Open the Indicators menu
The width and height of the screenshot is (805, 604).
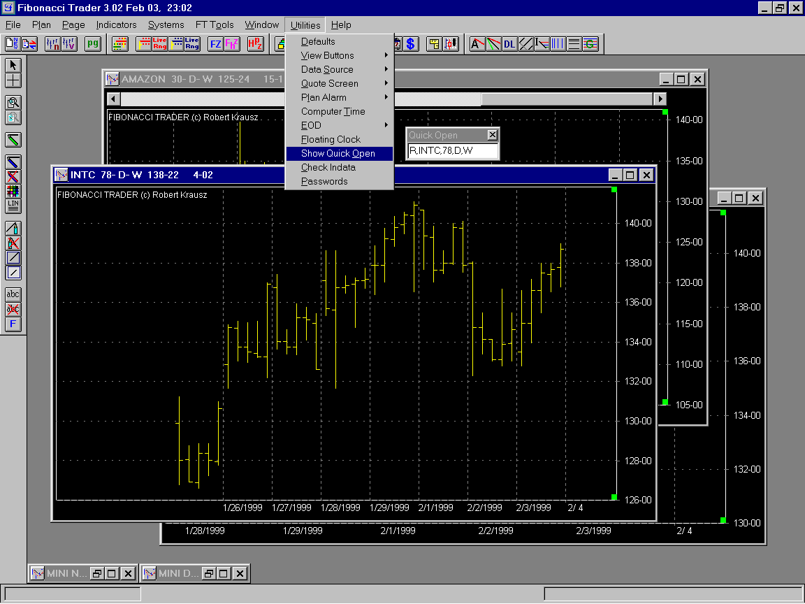click(x=116, y=24)
